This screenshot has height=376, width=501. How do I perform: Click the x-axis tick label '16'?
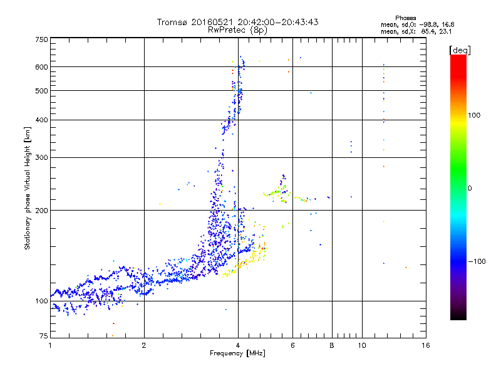tap(426, 345)
